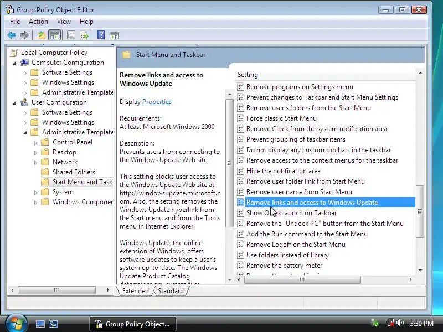Expand the System tree node

coord(35,192)
